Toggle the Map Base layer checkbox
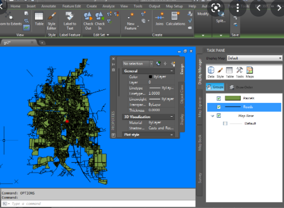Screen dimensions: 284x208 [218, 115]
